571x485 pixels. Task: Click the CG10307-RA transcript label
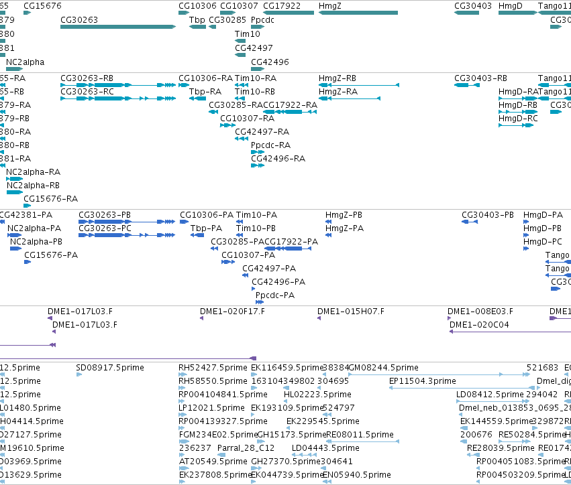coord(248,119)
